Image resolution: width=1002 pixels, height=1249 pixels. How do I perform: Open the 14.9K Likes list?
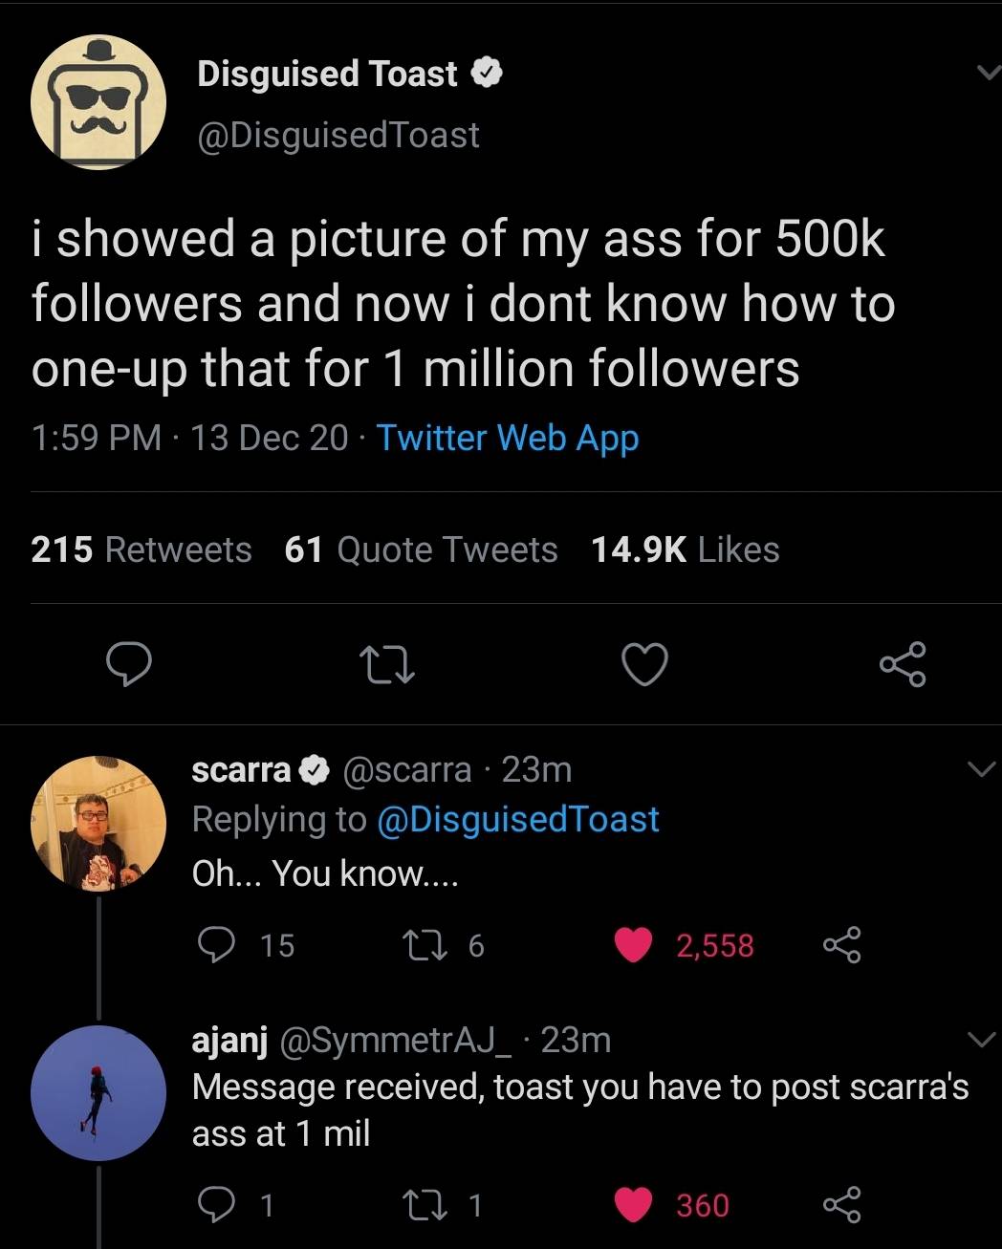(685, 549)
